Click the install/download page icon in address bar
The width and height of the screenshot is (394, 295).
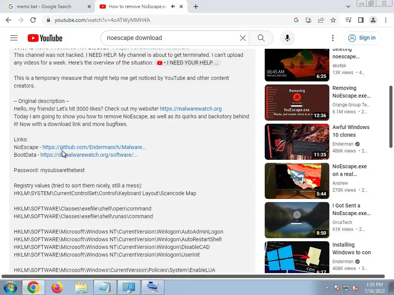308,20
